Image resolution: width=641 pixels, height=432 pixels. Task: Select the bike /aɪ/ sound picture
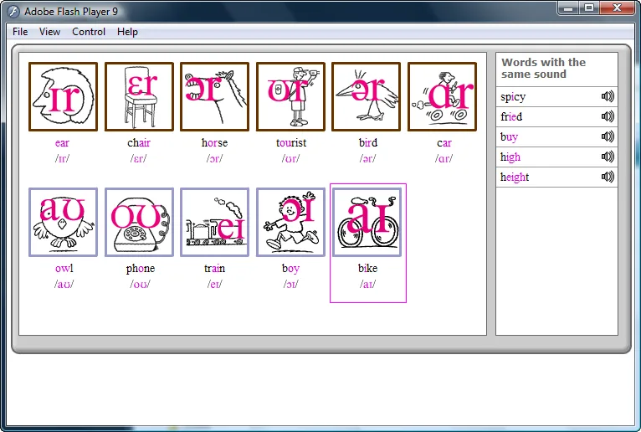[x=367, y=222]
